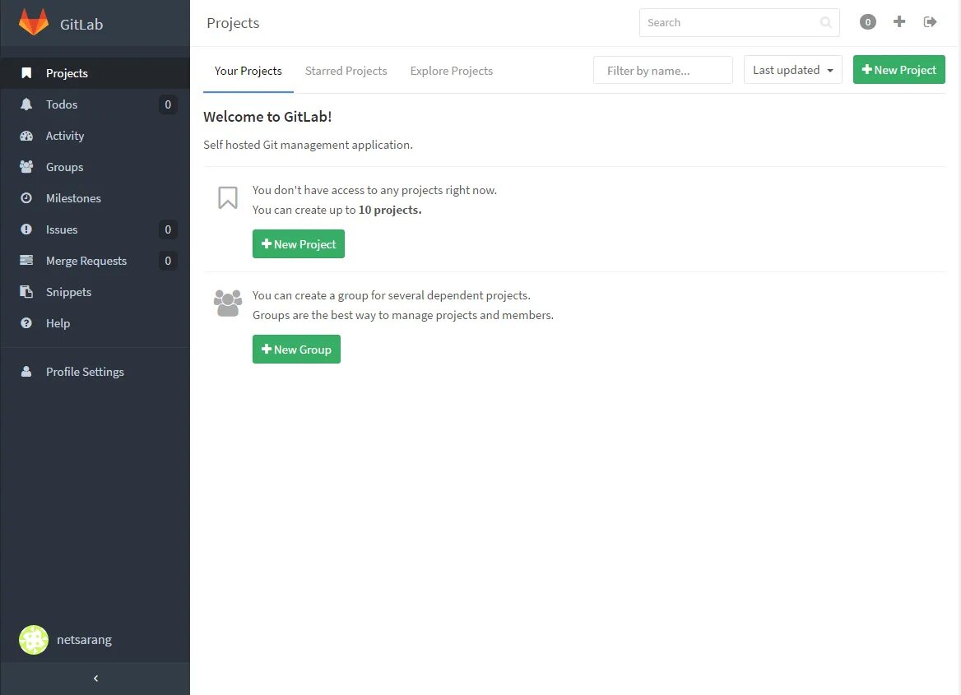The height and width of the screenshot is (695, 961).
Task: Click the Todos bell icon
Action: [x=26, y=104]
